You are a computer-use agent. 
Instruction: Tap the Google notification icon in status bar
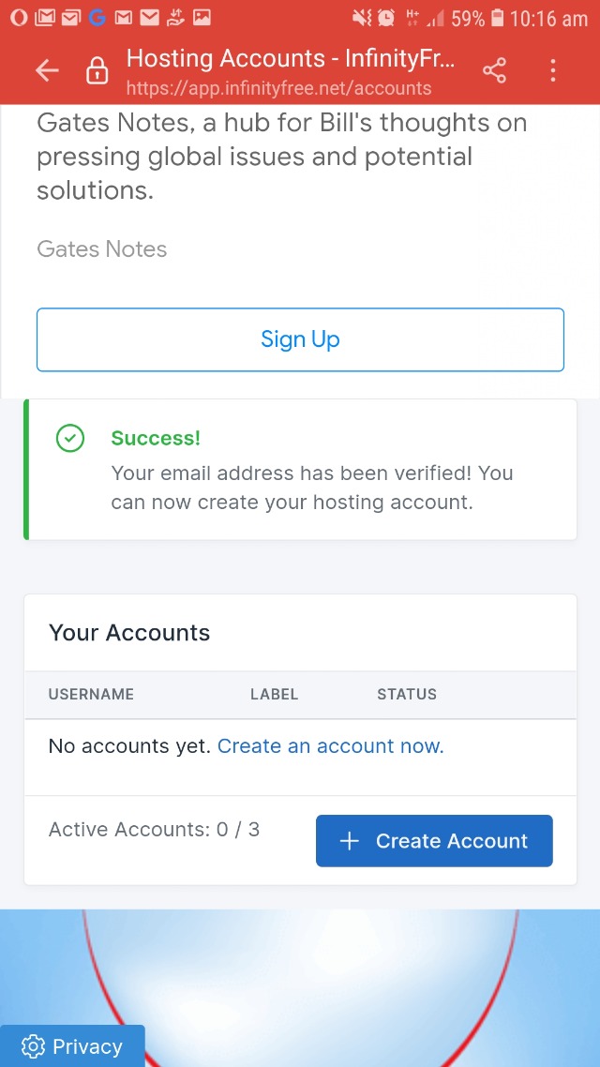97,18
